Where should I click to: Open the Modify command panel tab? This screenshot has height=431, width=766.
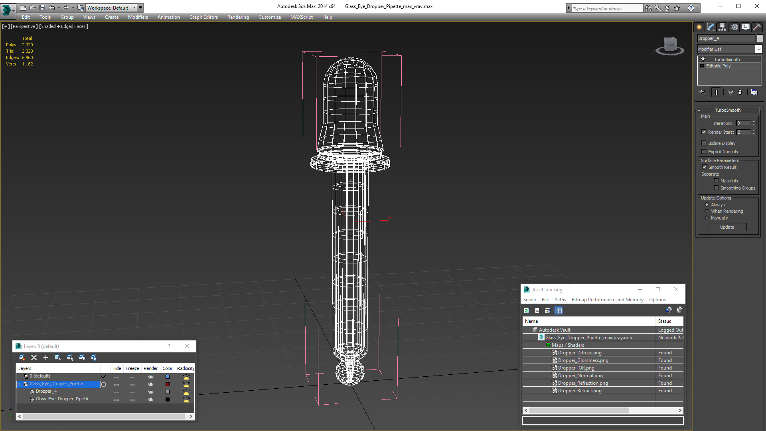(711, 27)
